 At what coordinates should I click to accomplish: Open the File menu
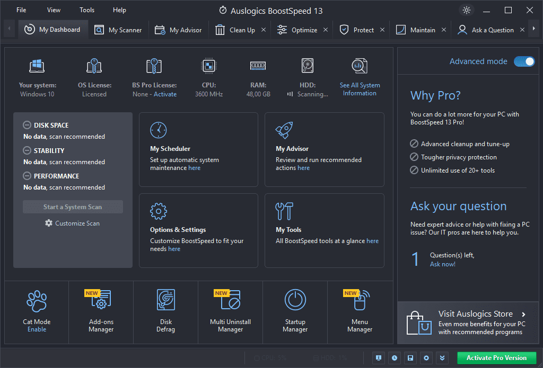pos(21,10)
